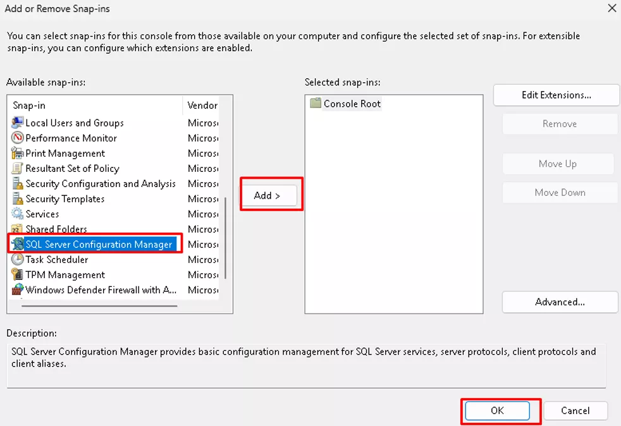Image resolution: width=621 pixels, height=426 pixels.
Task: Dismiss dialog with Cancel button
Action: pyautogui.click(x=575, y=411)
